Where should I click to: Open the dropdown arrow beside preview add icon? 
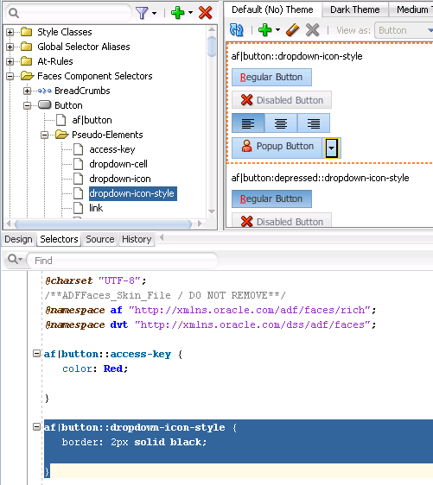pyautogui.click(x=277, y=30)
